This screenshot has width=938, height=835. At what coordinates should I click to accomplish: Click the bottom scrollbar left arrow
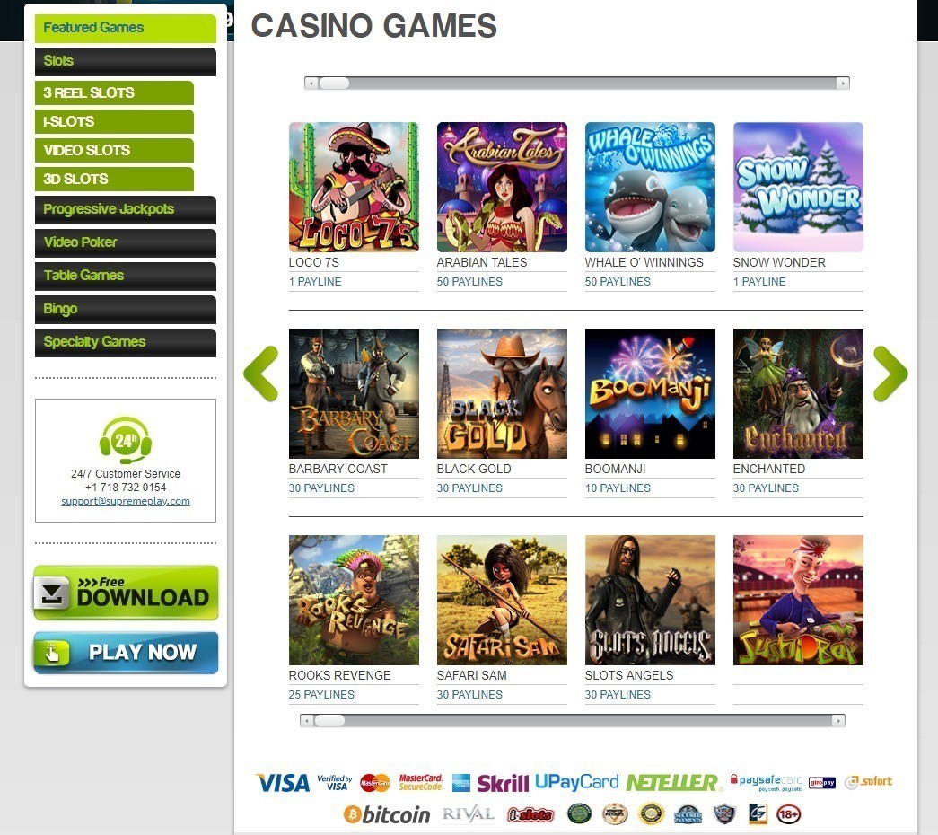click(x=307, y=721)
